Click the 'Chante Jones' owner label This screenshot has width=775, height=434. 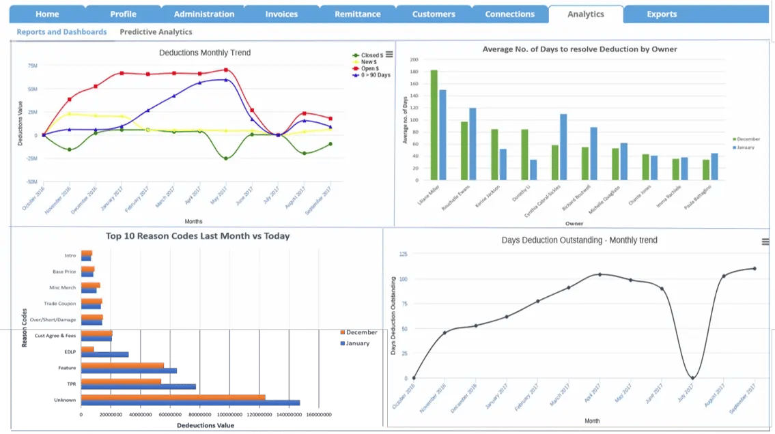[640, 194]
